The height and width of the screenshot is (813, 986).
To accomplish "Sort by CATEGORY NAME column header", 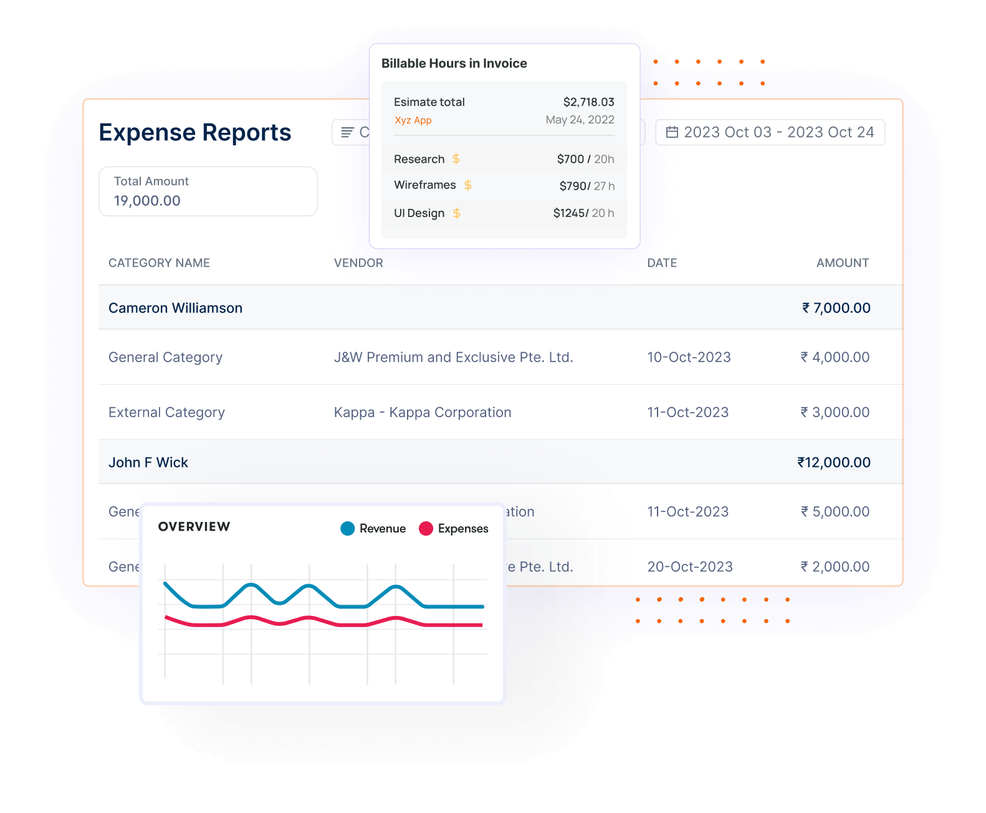I will (159, 263).
